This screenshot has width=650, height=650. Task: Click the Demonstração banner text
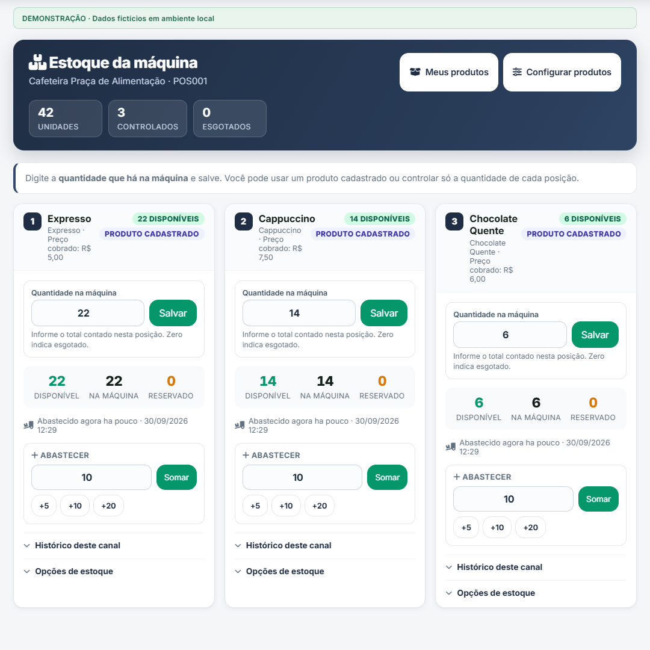(118, 19)
